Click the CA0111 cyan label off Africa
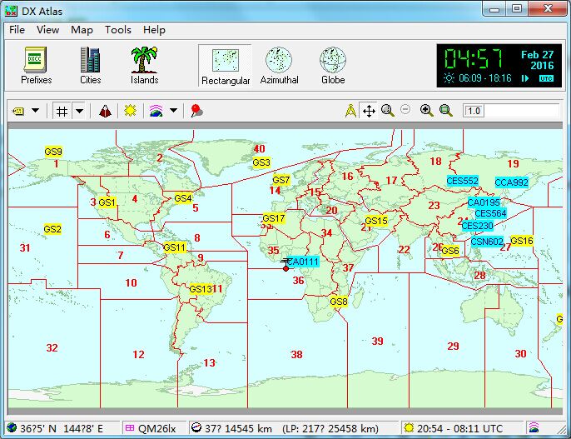This screenshot has width=571, height=439. (x=303, y=262)
